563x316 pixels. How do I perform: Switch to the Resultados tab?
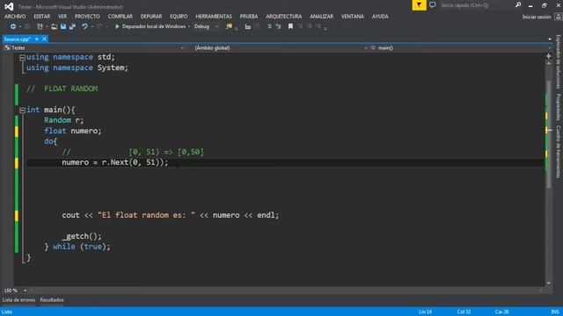point(52,300)
